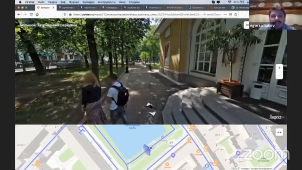Move forward using upper panorama navigation arrow

[150, 105]
